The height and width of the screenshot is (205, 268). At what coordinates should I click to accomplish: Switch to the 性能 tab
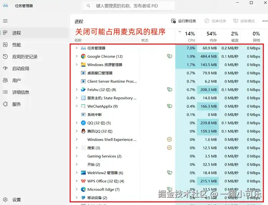34,45
